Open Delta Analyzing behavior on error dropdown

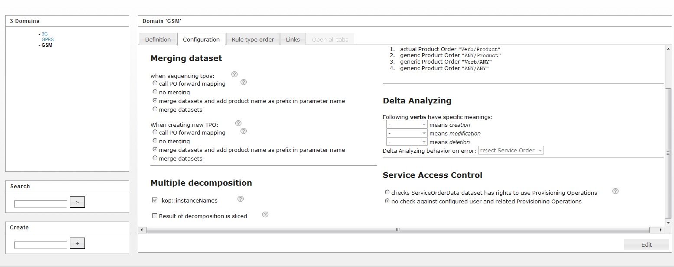[511, 151]
